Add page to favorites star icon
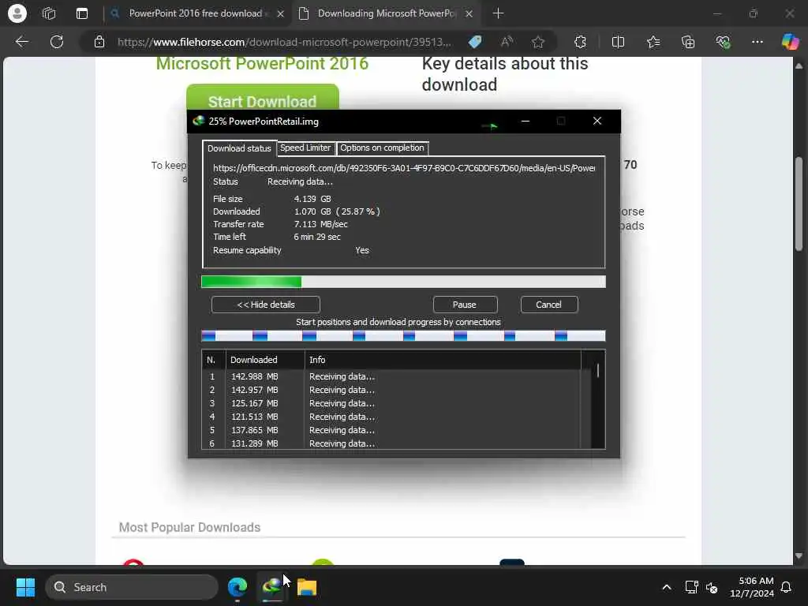Screen dimensions: 808x606 point(538,42)
